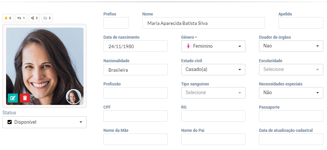Focus the Data de nascimento field
Image resolution: width=327 pixels, height=150 pixels.
[135, 46]
